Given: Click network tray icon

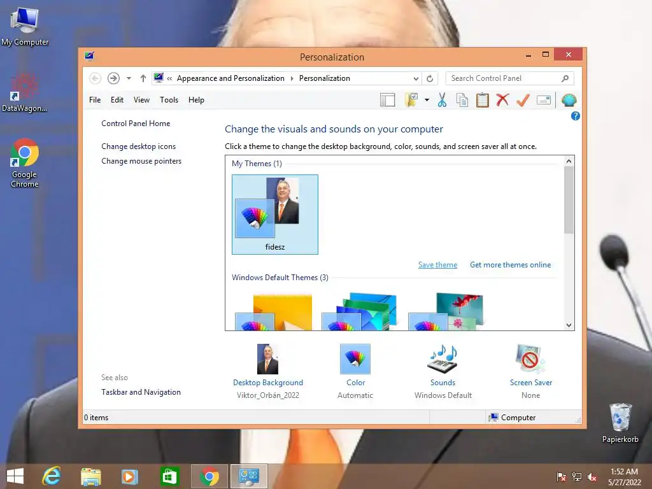Looking at the screenshot, I should click(577, 477).
